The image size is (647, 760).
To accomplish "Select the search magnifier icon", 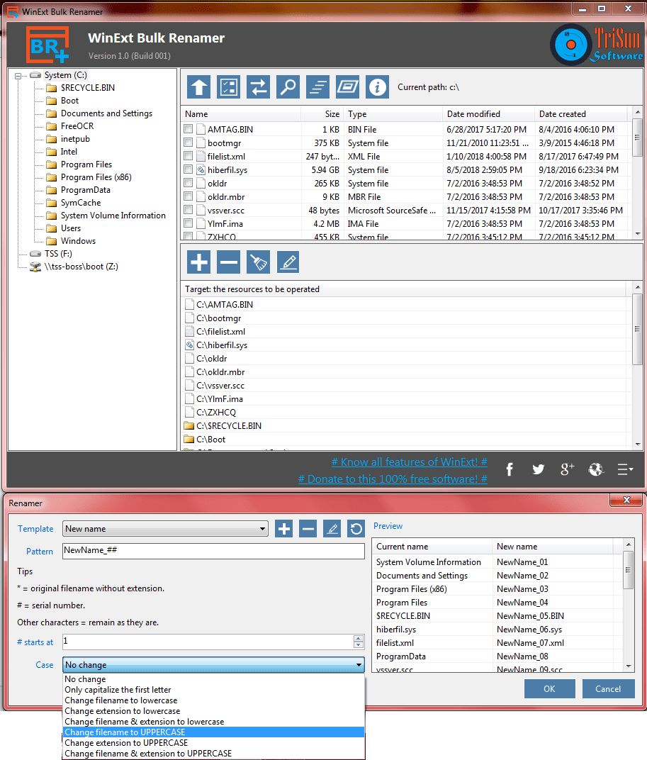I will (x=288, y=86).
